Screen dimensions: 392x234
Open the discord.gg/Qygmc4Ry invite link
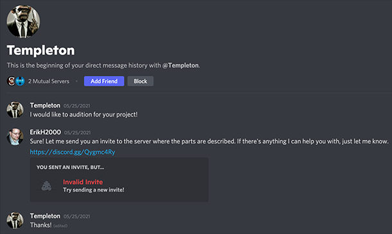pos(73,152)
